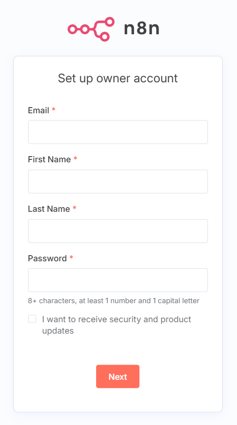Click the required asterisk next to Last Name

[x=74, y=208]
